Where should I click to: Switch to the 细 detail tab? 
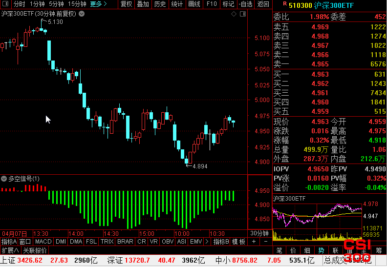[x=307, y=250]
